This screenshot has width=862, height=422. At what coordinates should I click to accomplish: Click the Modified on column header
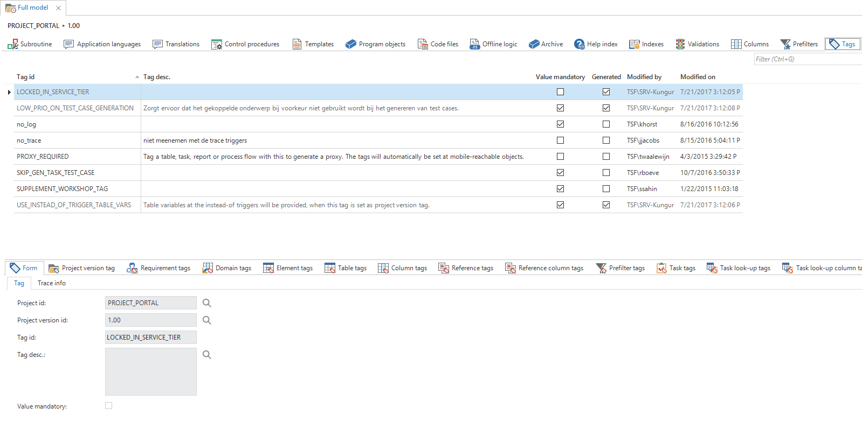698,77
